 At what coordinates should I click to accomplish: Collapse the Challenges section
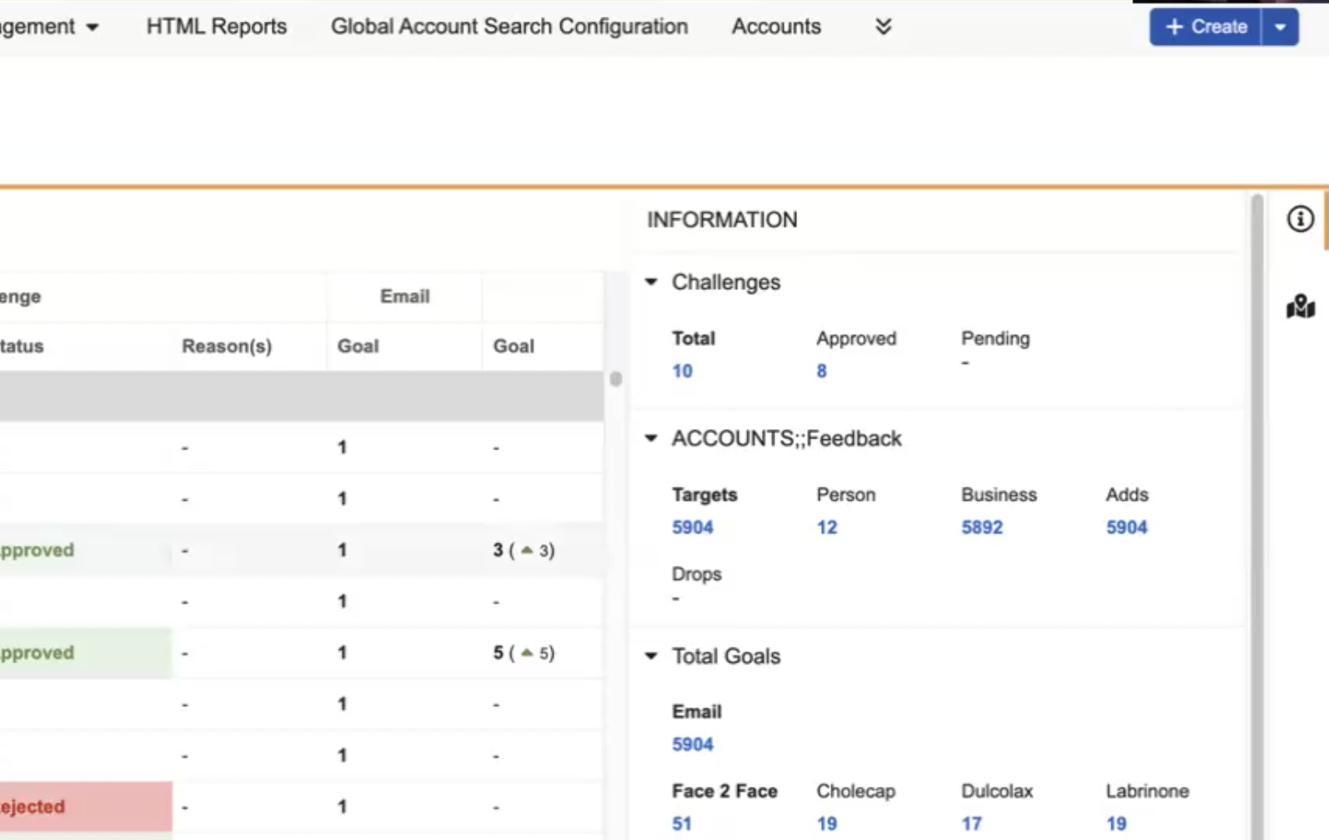(651, 282)
